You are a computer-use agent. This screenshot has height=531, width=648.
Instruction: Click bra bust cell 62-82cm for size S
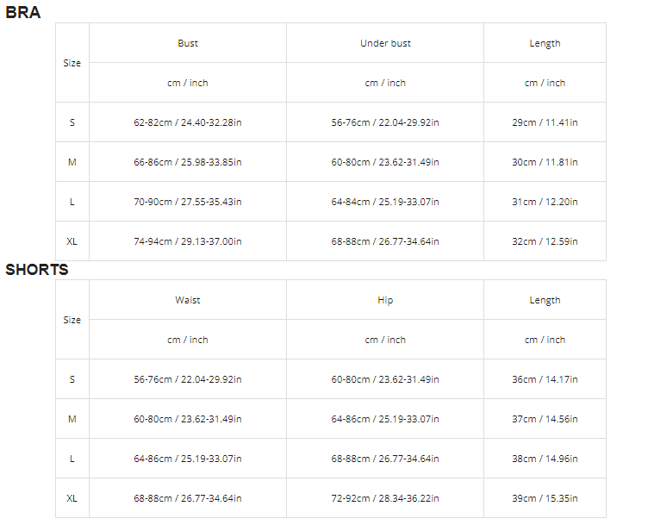tap(188, 122)
